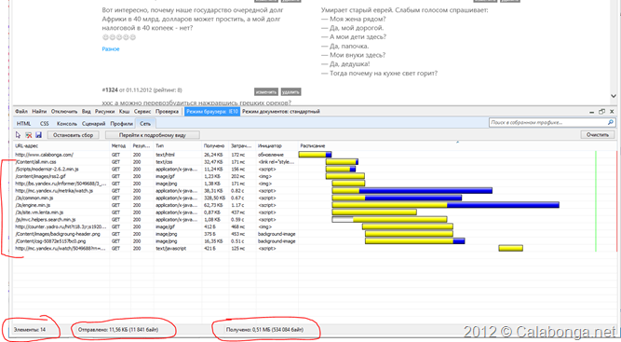This screenshot has width=621, height=342.
Task: Click the Отправлено: 11,56 КБ status entry
Action: (118, 329)
